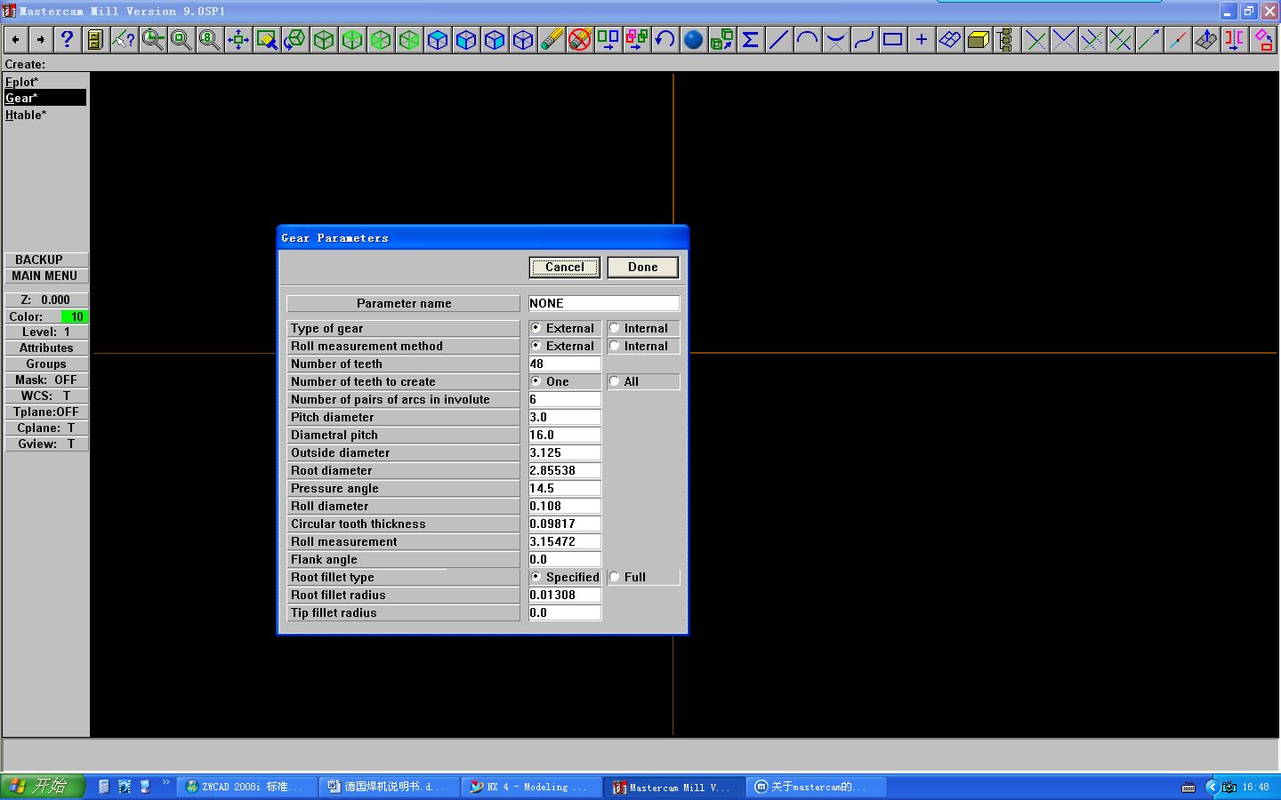Select the Create Point plus icon
The width and height of the screenshot is (1281, 800).
point(921,39)
